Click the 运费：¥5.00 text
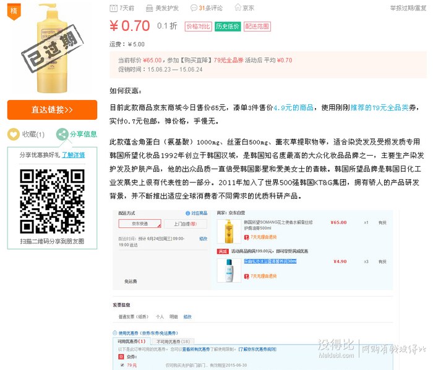The width and height of the screenshot is (433, 370). [x=127, y=44]
